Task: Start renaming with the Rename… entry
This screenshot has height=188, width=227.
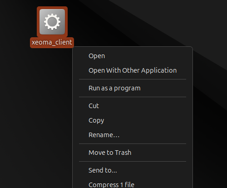Action: [x=133, y=135]
